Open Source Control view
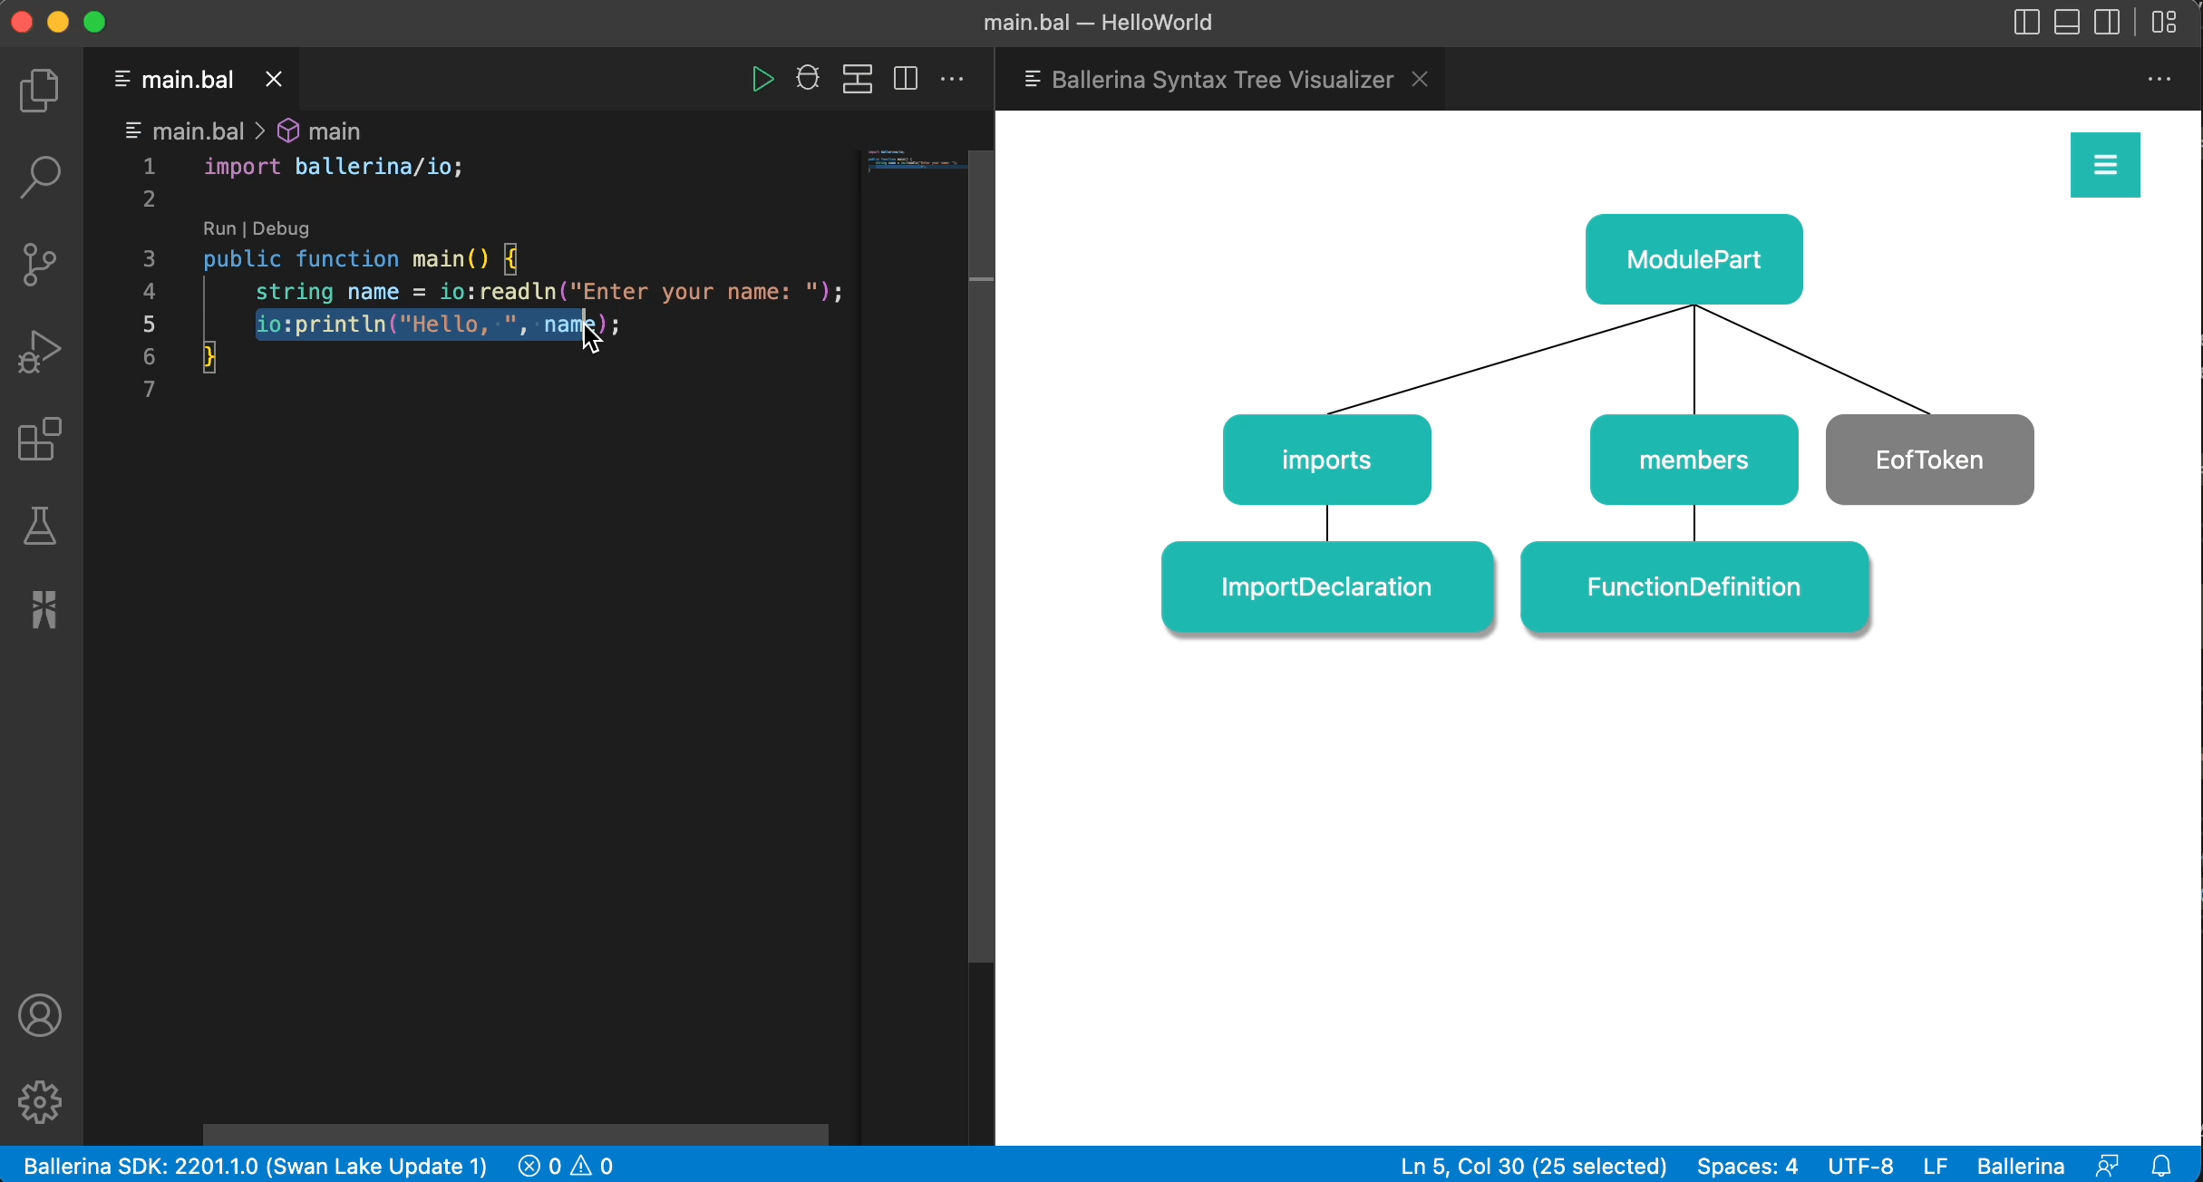This screenshot has height=1182, width=2203. pos(40,265)
